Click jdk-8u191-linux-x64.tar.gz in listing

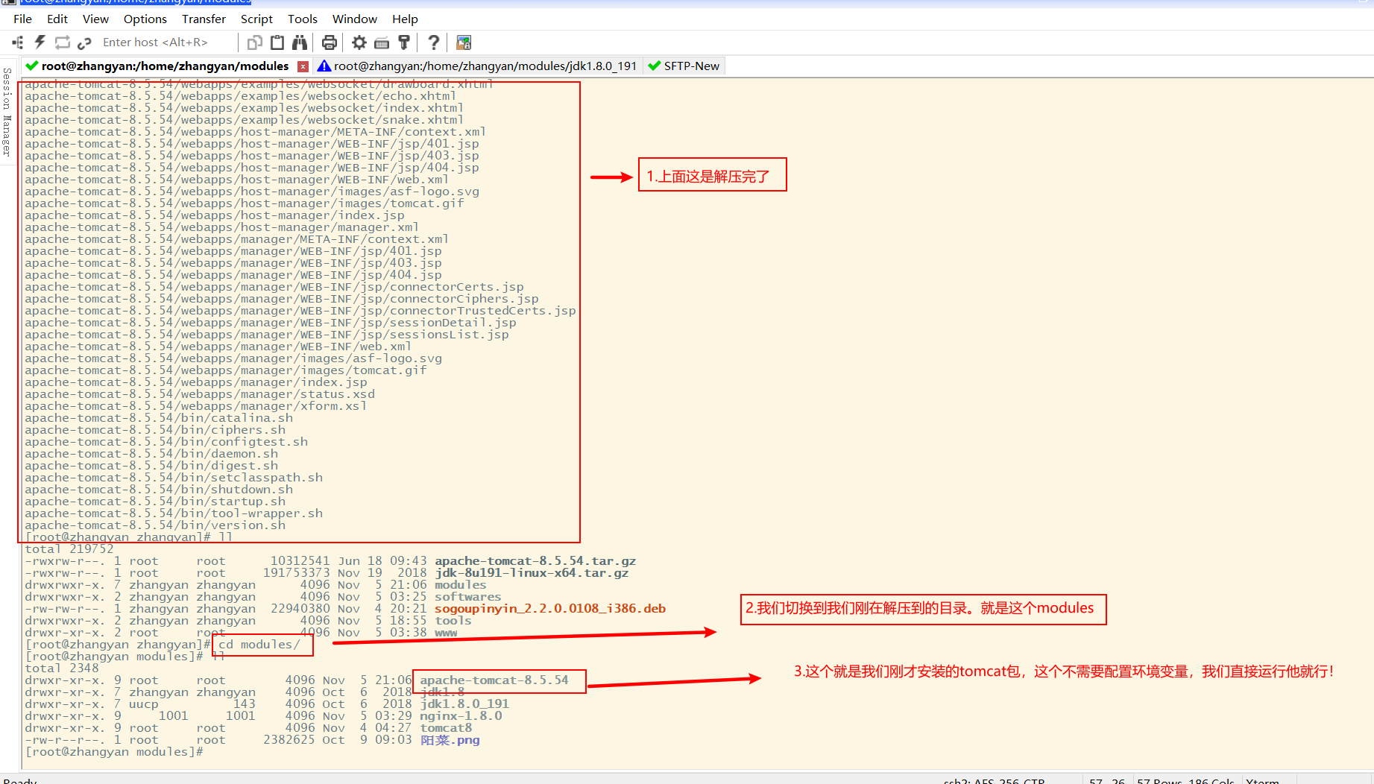532,573
